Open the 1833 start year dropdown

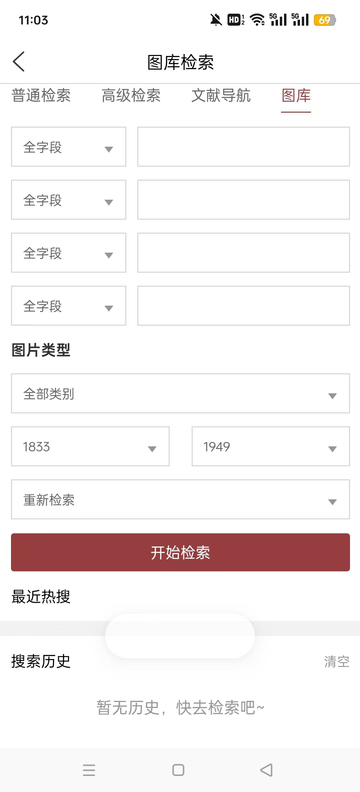(90, 446)
